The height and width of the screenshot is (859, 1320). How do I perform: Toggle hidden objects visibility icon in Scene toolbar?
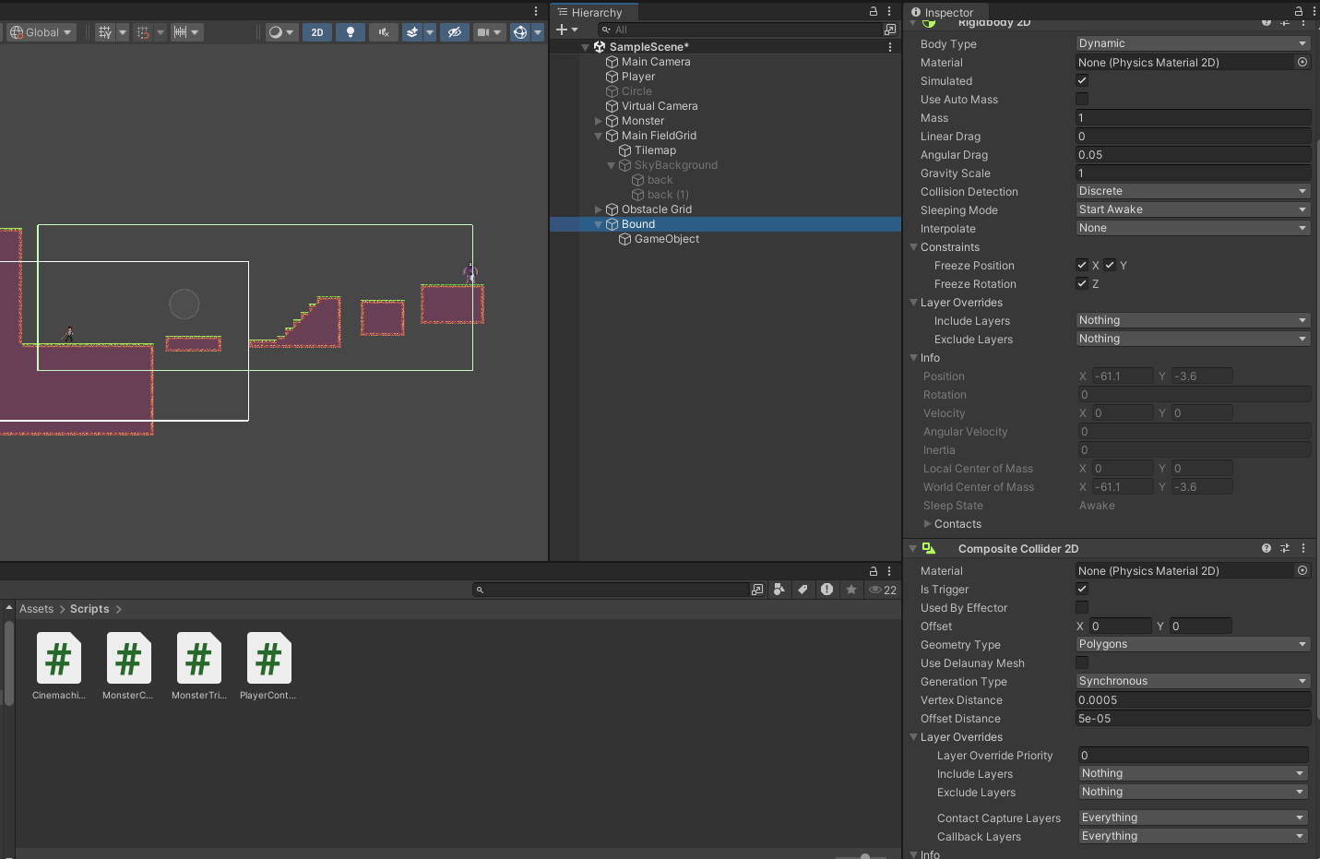[454, 32]
